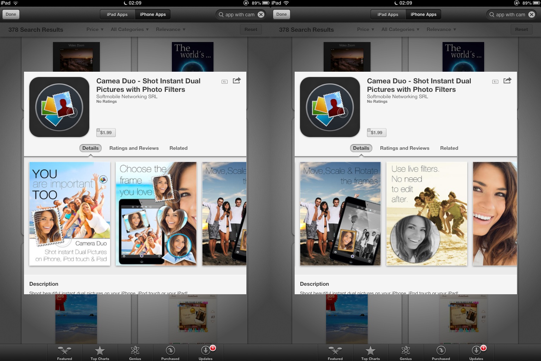The height and width of the screenshot is (361, 541).
Task: Select iPhone Apps segment in the left screen
Action: pyautogui.click(x=153, y=14)
